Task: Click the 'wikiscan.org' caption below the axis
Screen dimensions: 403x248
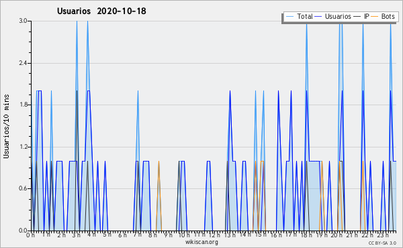Action: (201, 242)
